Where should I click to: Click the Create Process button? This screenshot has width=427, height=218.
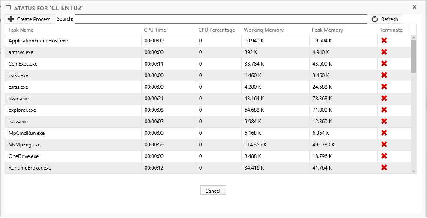pyautogui.click(x=30, y=19)
